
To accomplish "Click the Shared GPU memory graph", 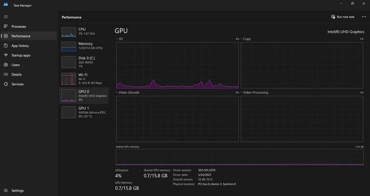I will (x=240, y=157).
